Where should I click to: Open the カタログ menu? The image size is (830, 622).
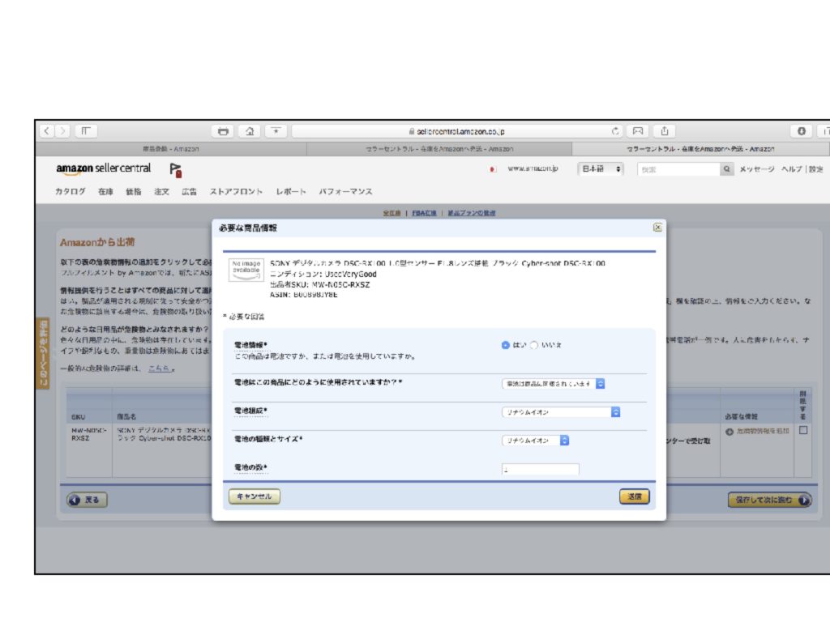pos(71,191)
